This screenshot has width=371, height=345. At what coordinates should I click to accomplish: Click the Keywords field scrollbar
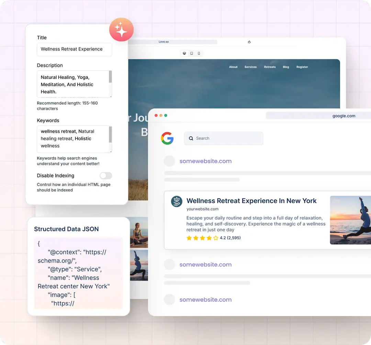point(110,135)
